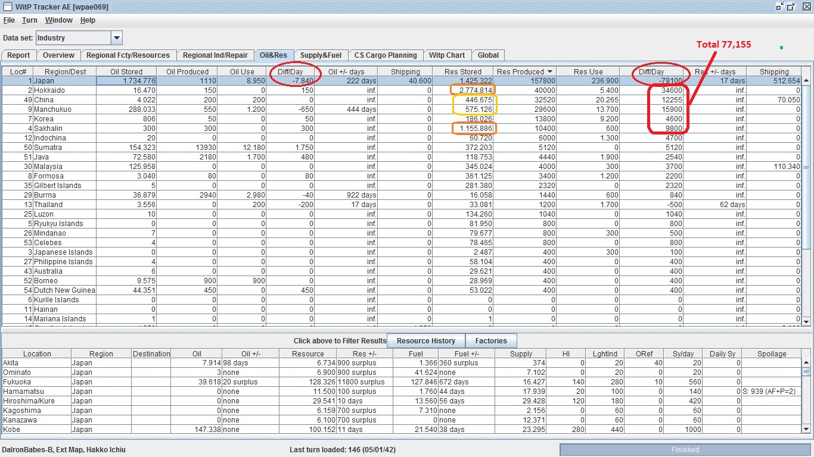Open the Witp Chart tab
The width and height of the screenshot is (814, 457).
[447, 55]
